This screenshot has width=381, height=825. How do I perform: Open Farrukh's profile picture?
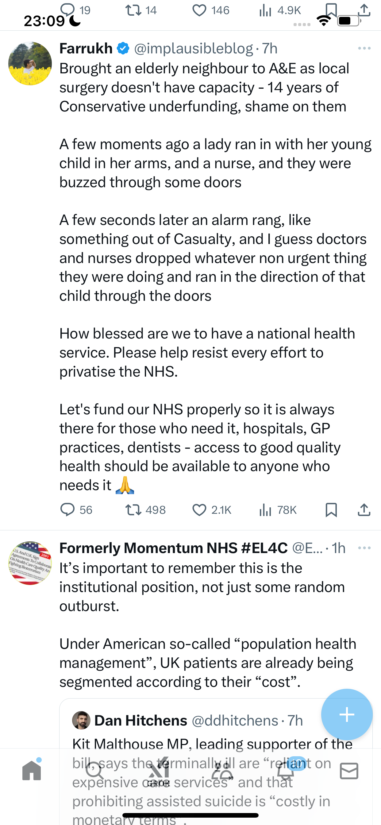click(x=30, y=64)
